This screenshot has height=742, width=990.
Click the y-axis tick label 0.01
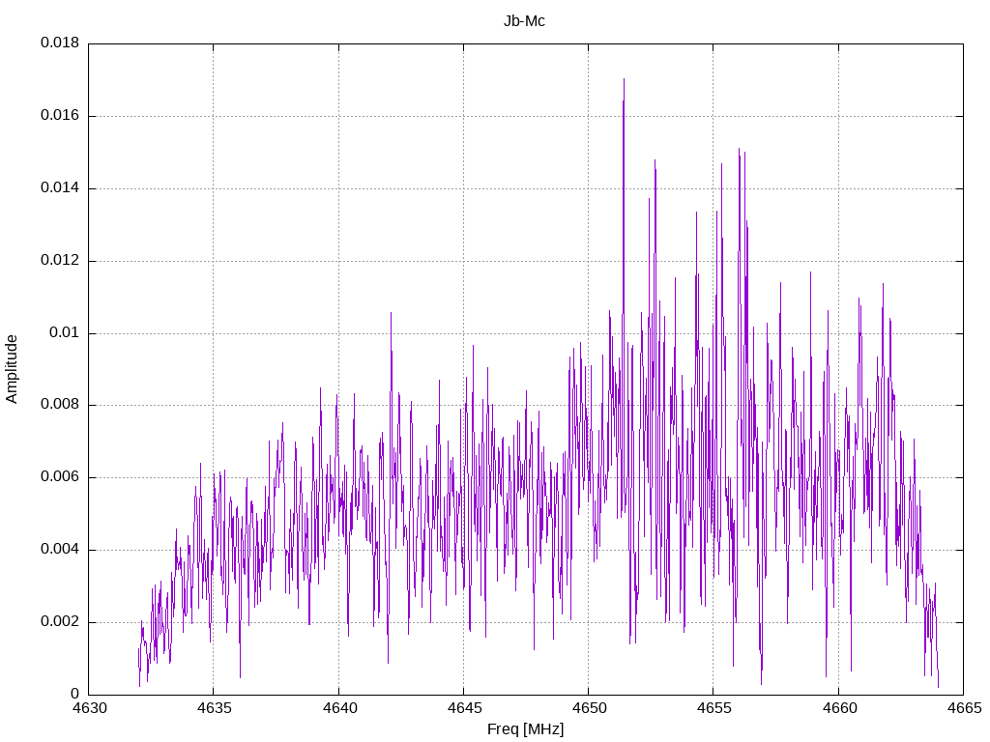(x=65, y=332)
